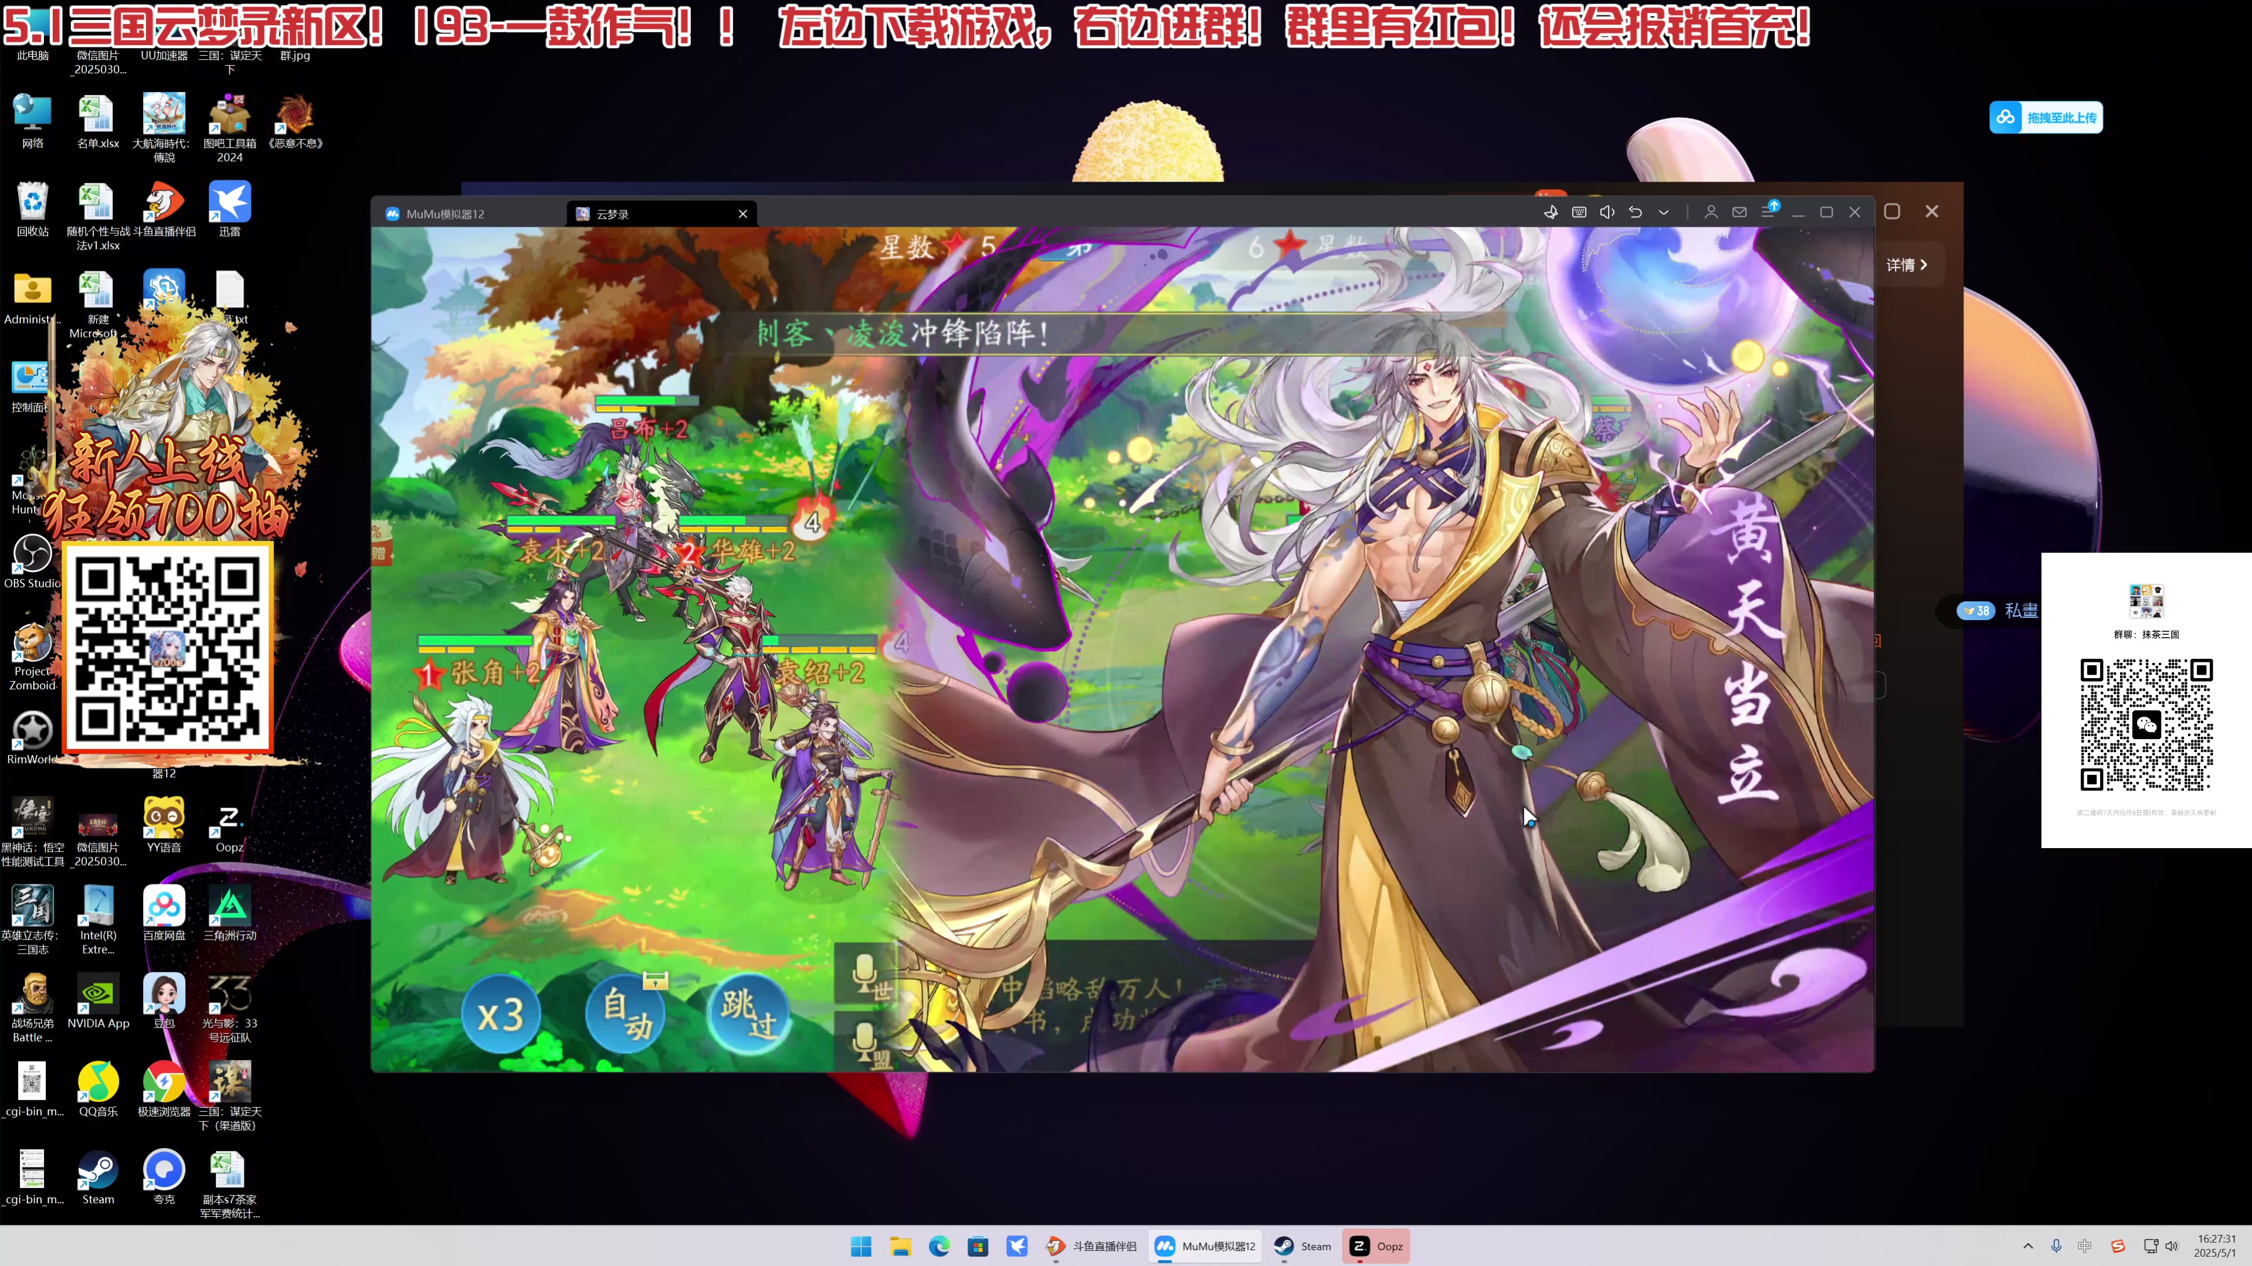Open 百度网盘 desktop shortcut

pos(164,913)
